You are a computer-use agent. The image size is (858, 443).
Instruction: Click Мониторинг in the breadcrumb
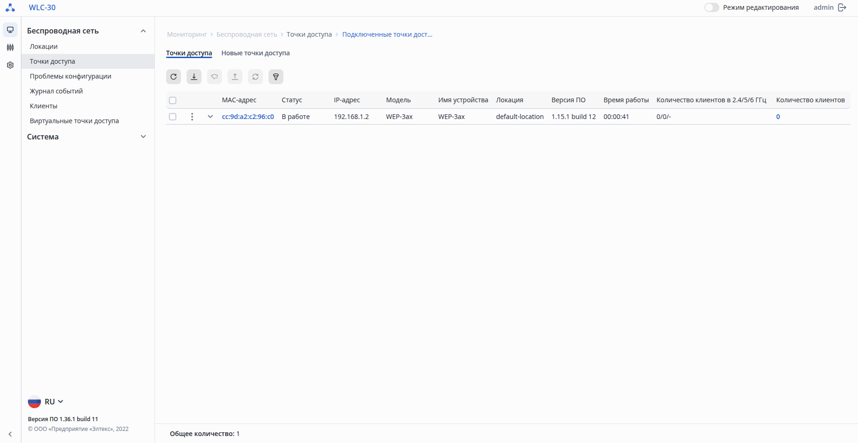187,34
